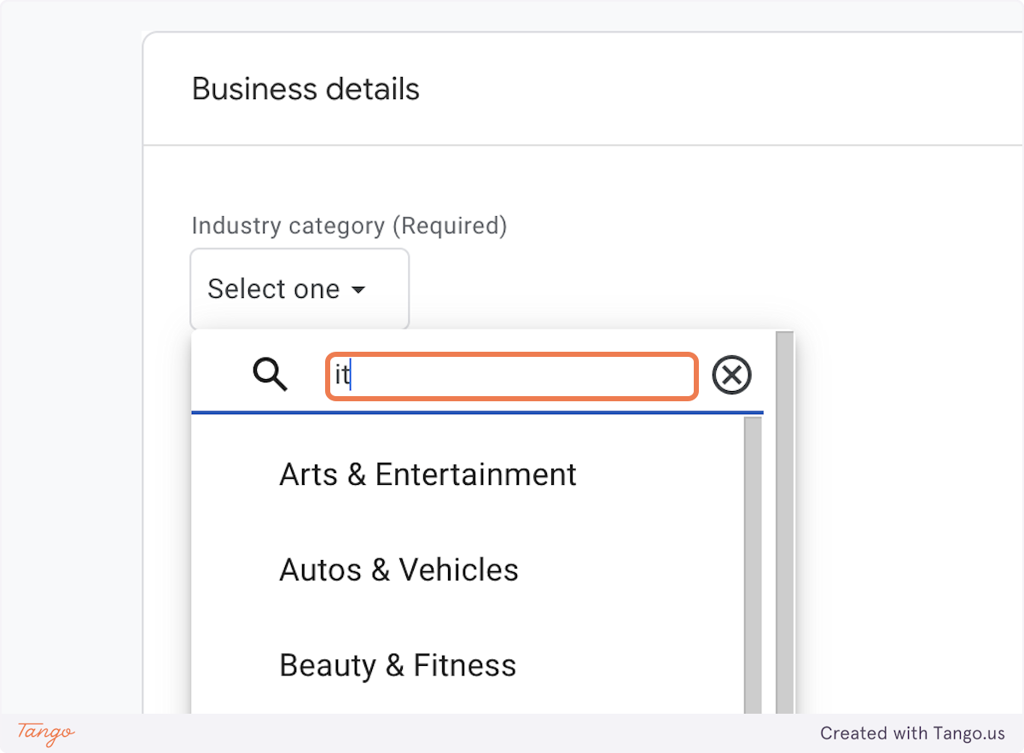Screen dimensions: 1024x753
Task: Click the dropdown chevron beside Select one
Action: (359, 289)
